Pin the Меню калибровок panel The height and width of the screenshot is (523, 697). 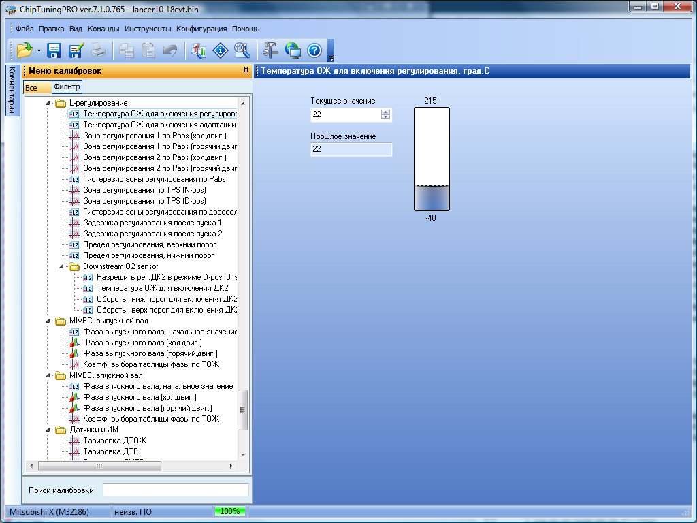point(245,71)
